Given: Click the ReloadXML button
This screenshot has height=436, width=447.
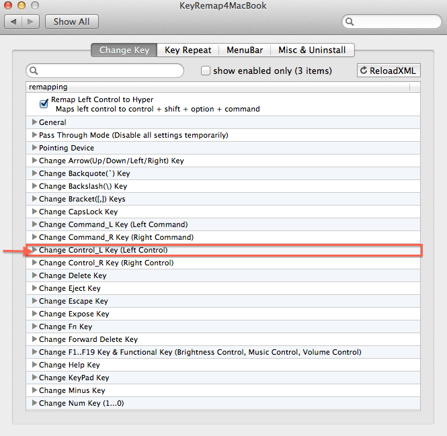Looking at the screenshot, I should (388, 71).
